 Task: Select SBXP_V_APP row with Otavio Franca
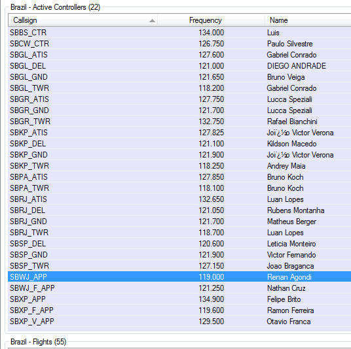coord(179,322)
